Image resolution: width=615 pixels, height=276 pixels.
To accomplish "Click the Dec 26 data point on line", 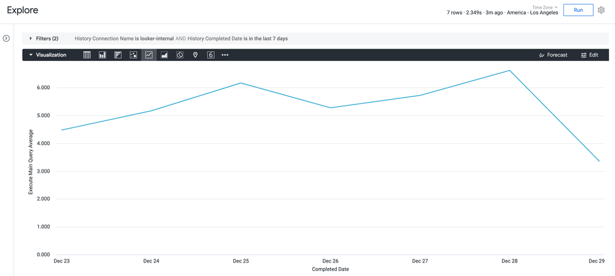I will [330, 108].
